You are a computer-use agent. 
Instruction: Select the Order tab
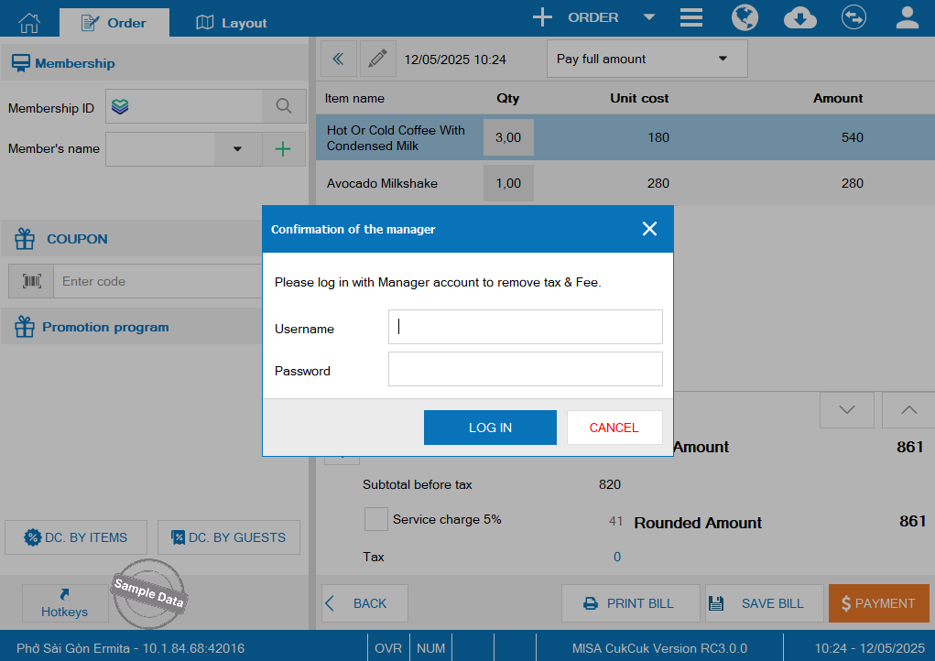(114, 23)
